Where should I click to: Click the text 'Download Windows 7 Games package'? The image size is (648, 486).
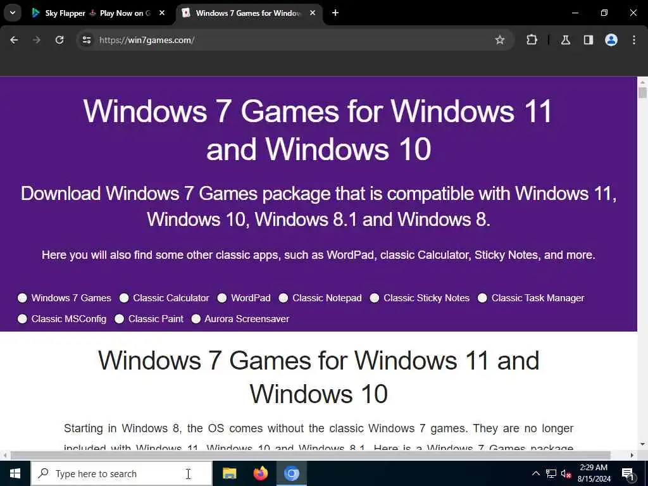(x=176, y=194)
